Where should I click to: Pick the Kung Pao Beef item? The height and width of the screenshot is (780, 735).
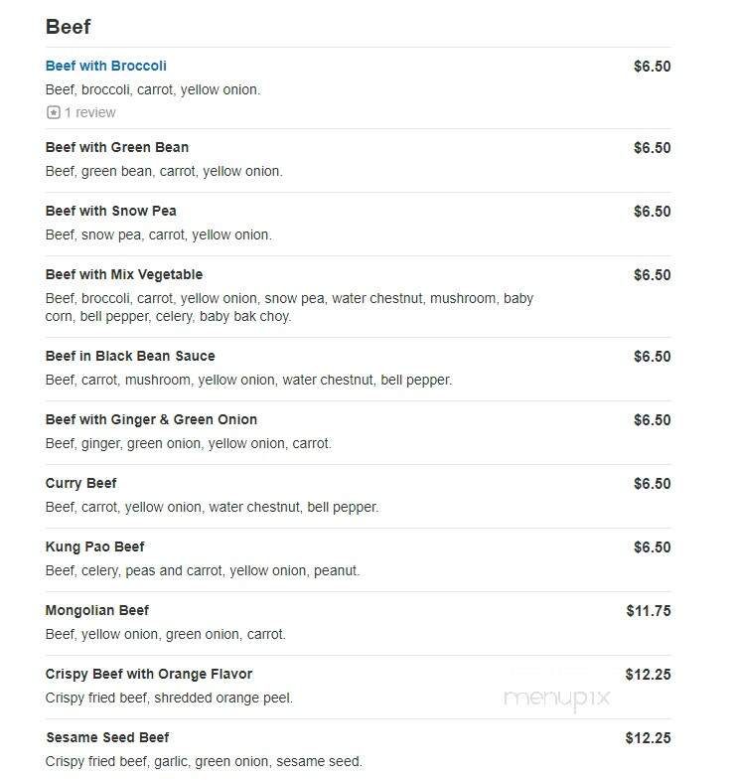[95, 547]
